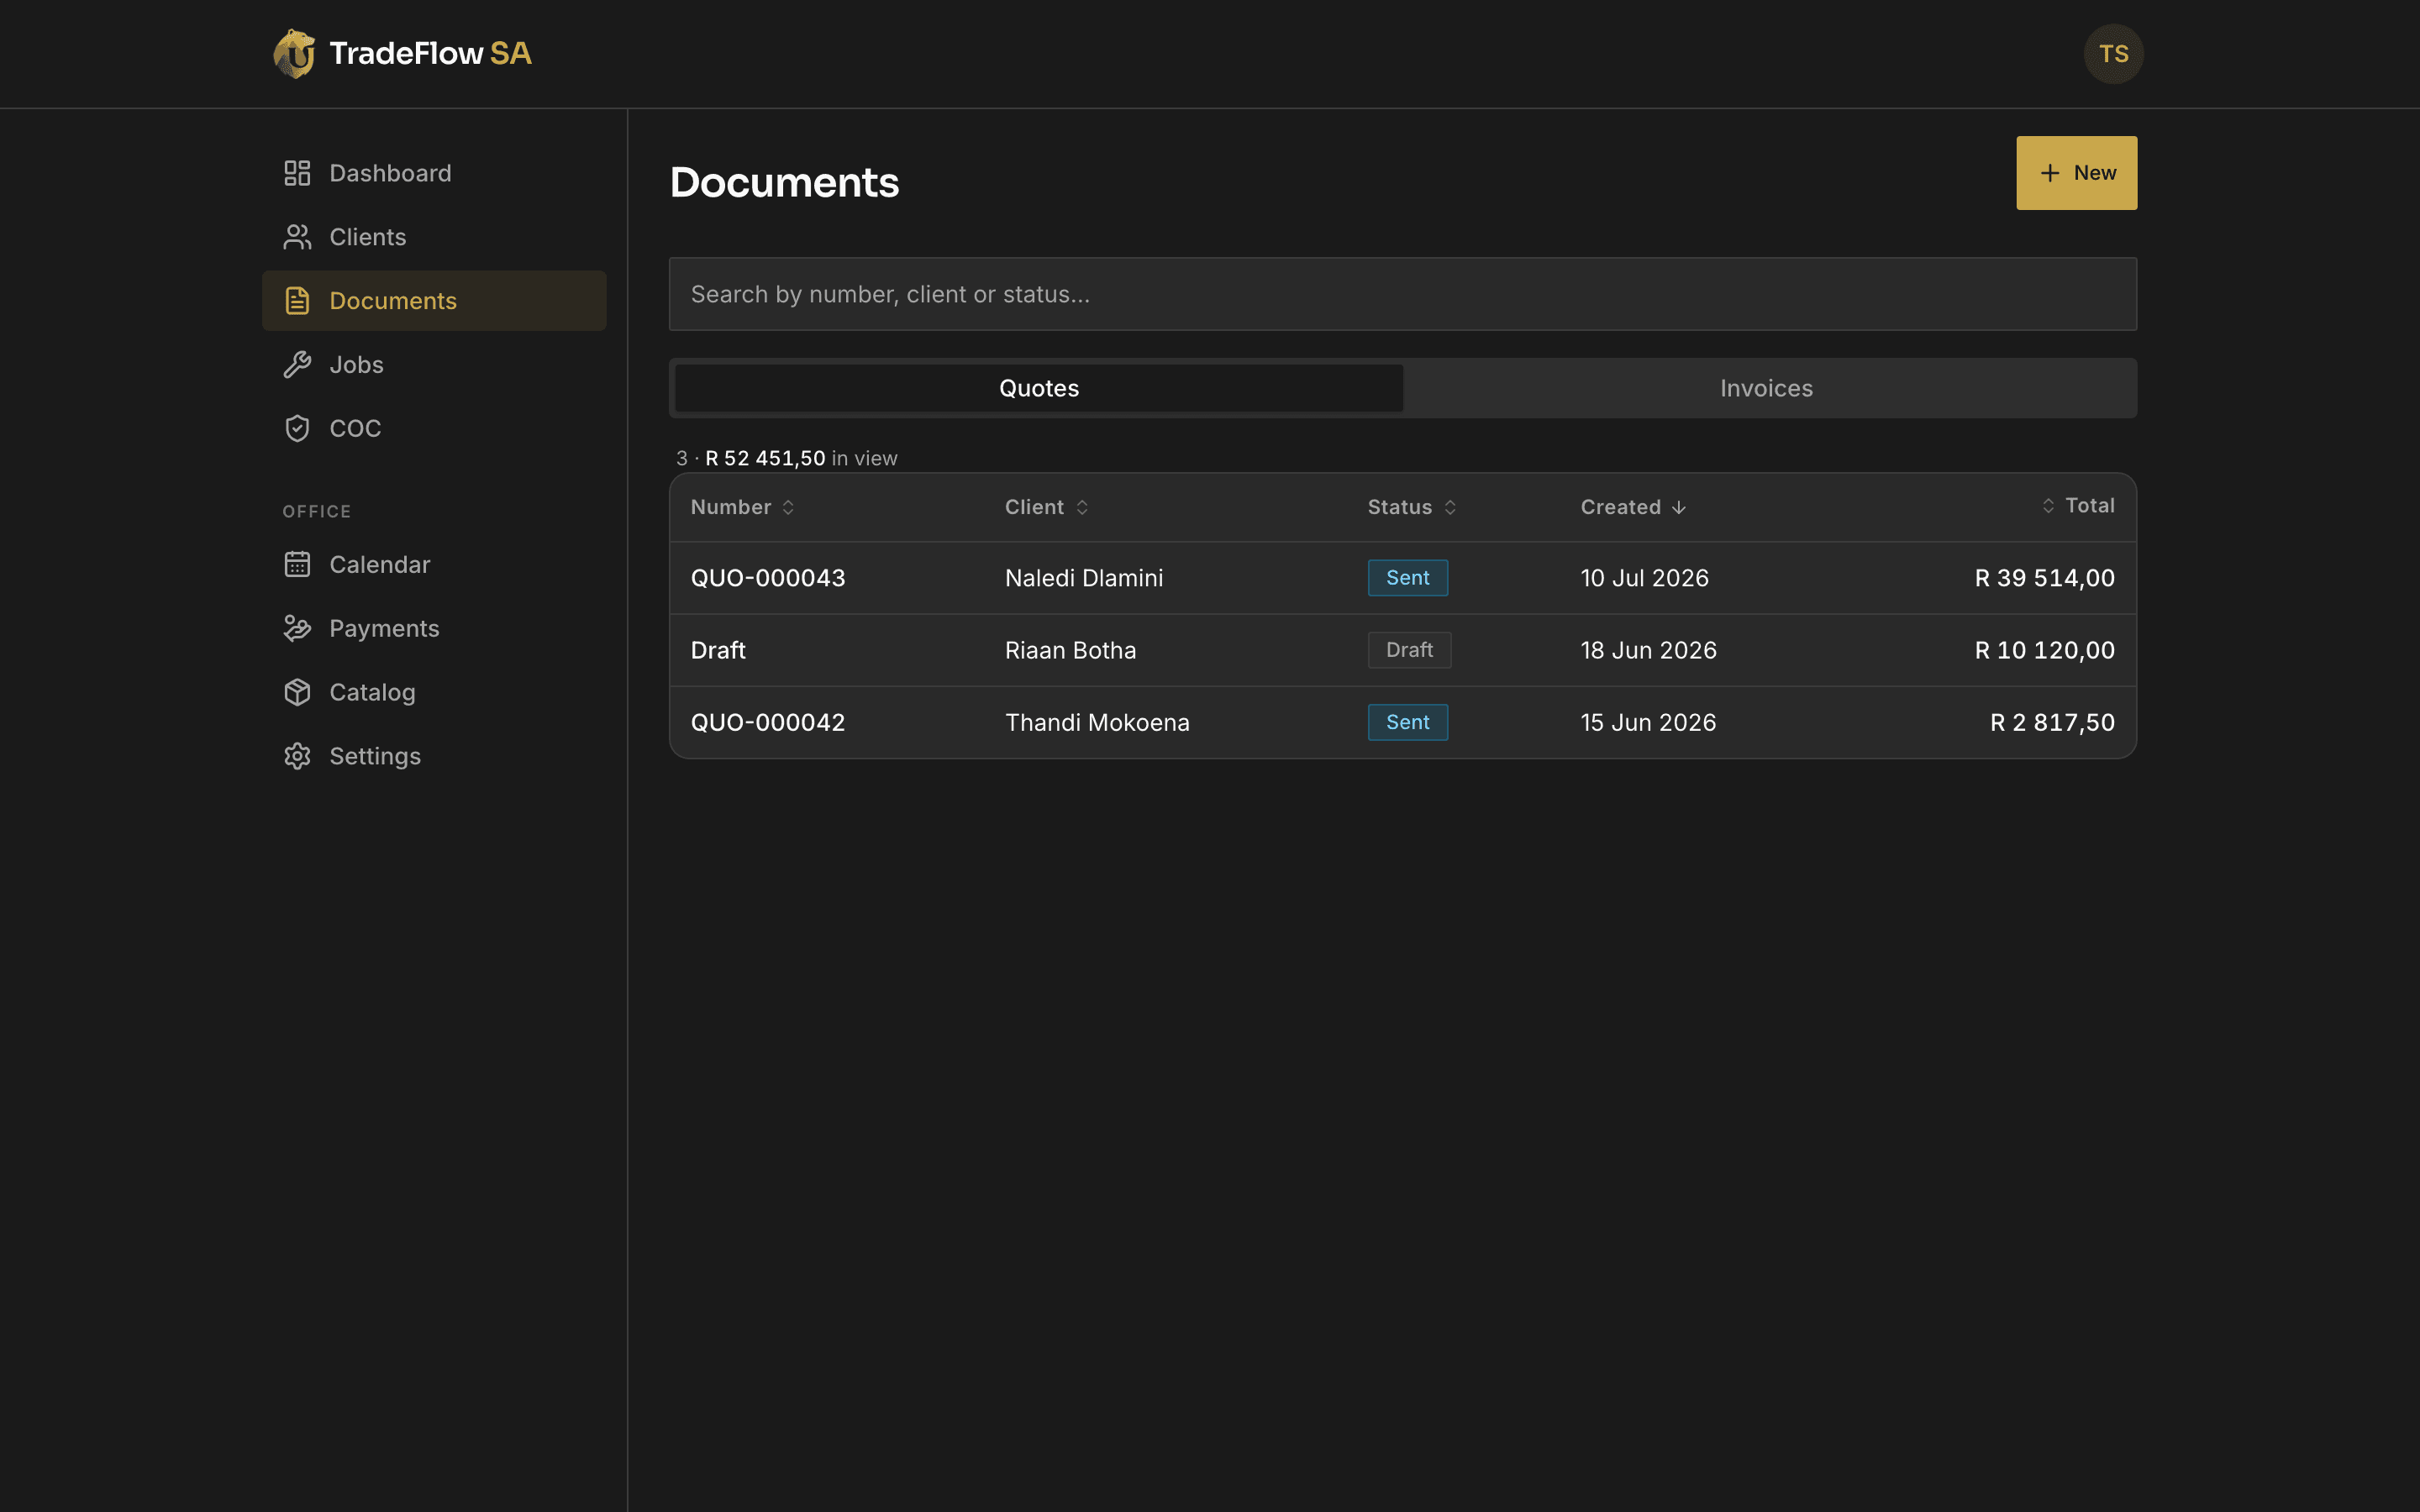
Task: Create a new document with New button
Action: point(2076,173)
